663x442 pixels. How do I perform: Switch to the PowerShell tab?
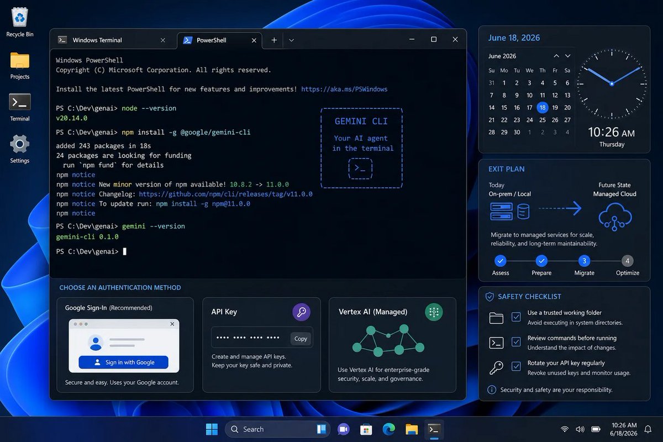pyautogui.click(x=219, y=40)
